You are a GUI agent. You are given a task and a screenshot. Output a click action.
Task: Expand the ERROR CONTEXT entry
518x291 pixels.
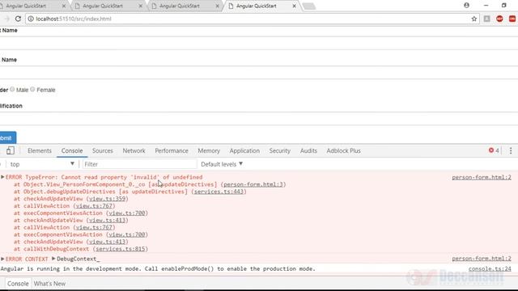click(2, 259)
